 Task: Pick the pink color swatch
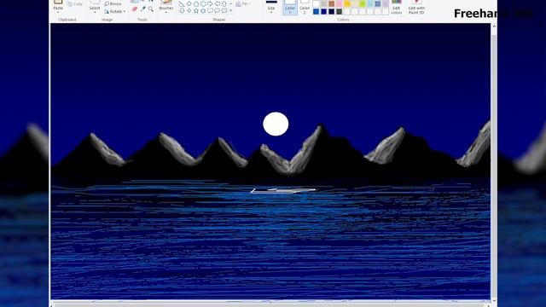click(340, 3)
